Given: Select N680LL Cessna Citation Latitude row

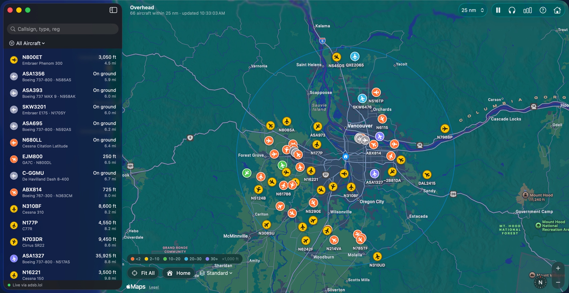Looking at the screenshot, I should [x=63, y=143].
